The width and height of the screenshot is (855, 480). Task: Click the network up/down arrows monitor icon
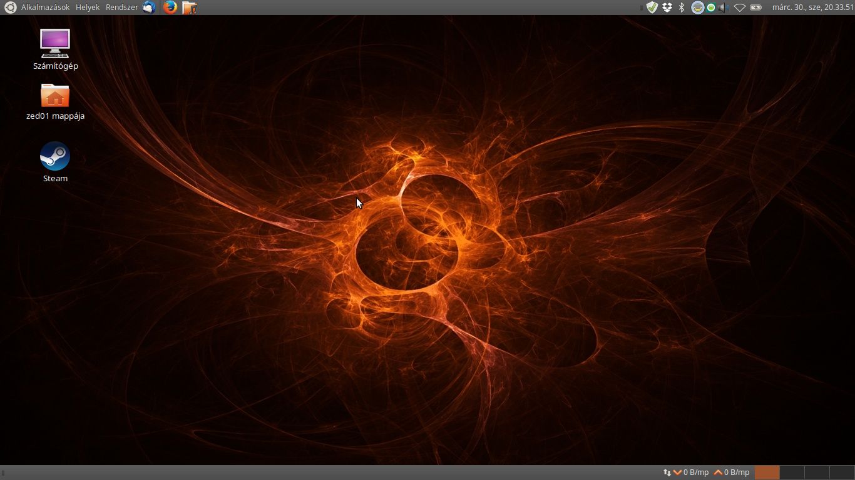(x=667, y=472)
